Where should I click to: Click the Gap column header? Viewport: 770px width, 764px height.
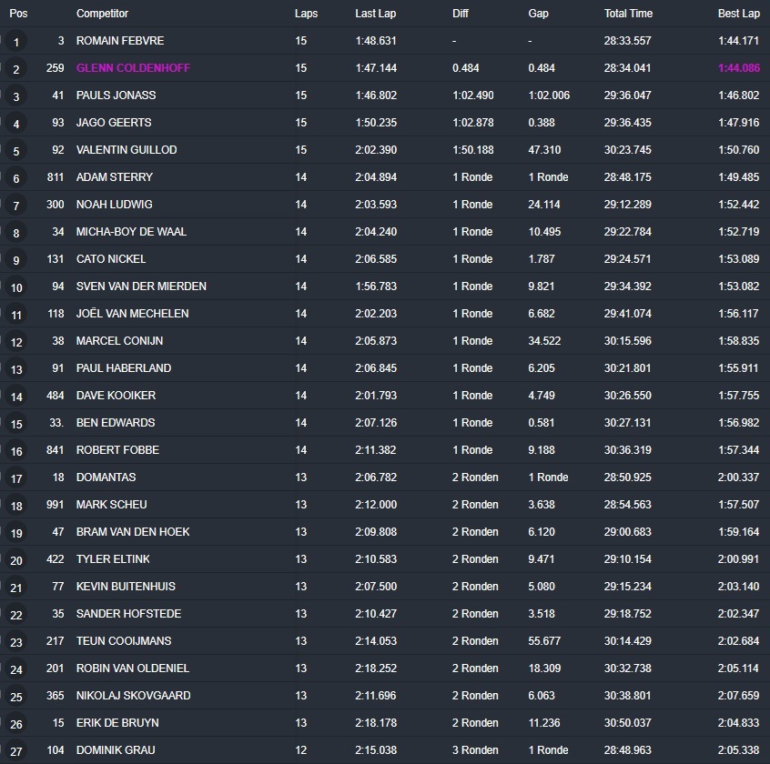[538, 14]
